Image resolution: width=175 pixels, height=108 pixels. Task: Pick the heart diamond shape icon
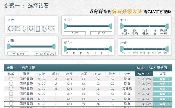coord(51,28)
